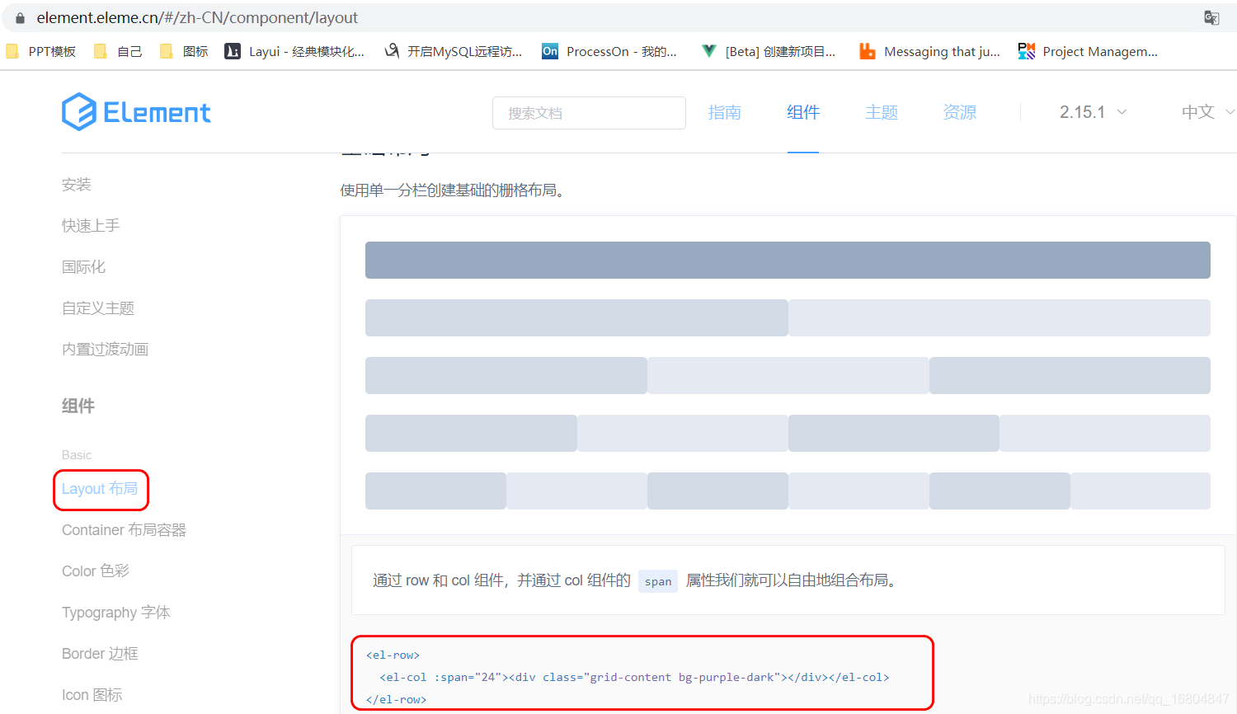Click the Basic sidebar group label
Image resolution: width=1237 pixels, height=714 pixels.
77,455
